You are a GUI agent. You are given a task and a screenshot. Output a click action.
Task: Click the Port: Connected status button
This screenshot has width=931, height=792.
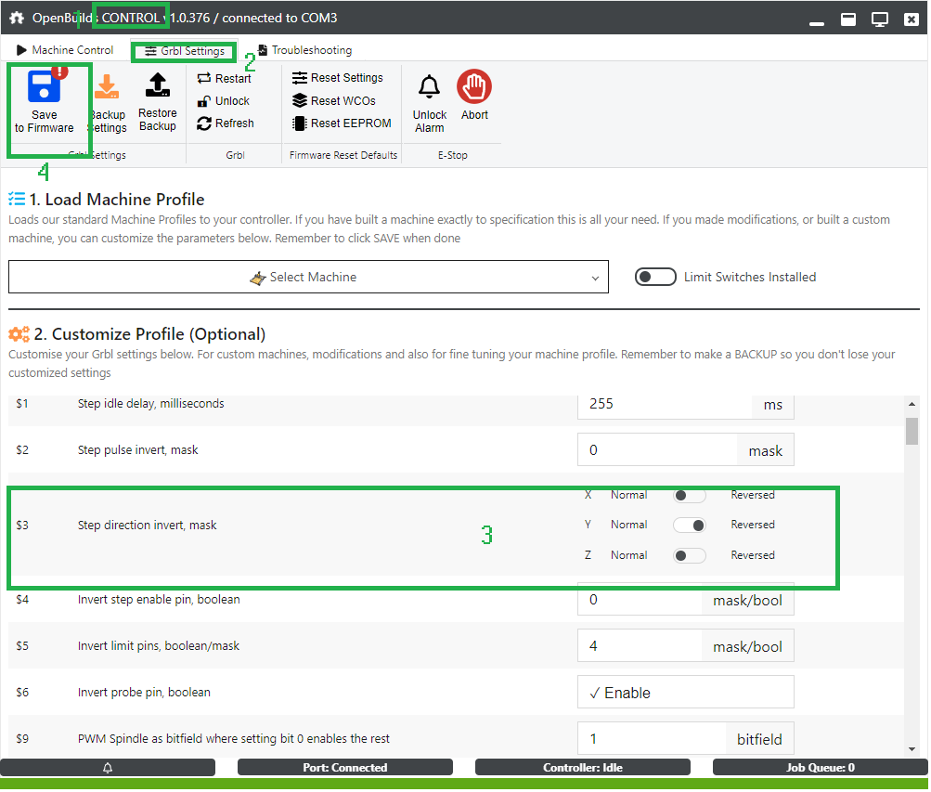tap(345, 768)
